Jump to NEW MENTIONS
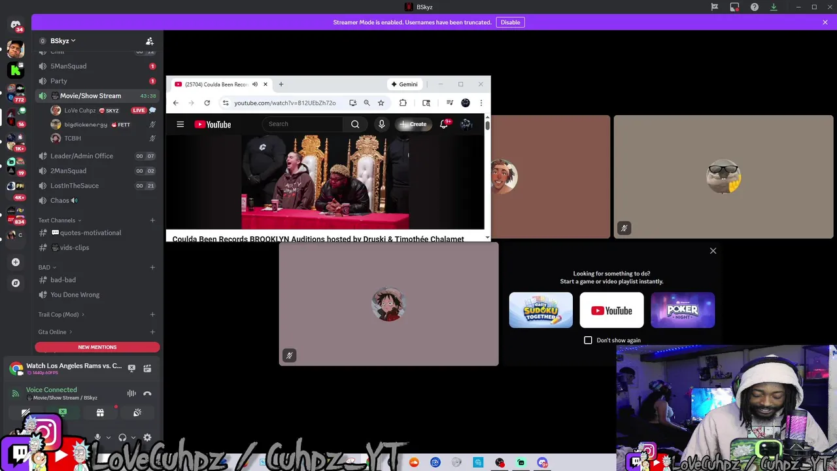 [x=97, y=347]
